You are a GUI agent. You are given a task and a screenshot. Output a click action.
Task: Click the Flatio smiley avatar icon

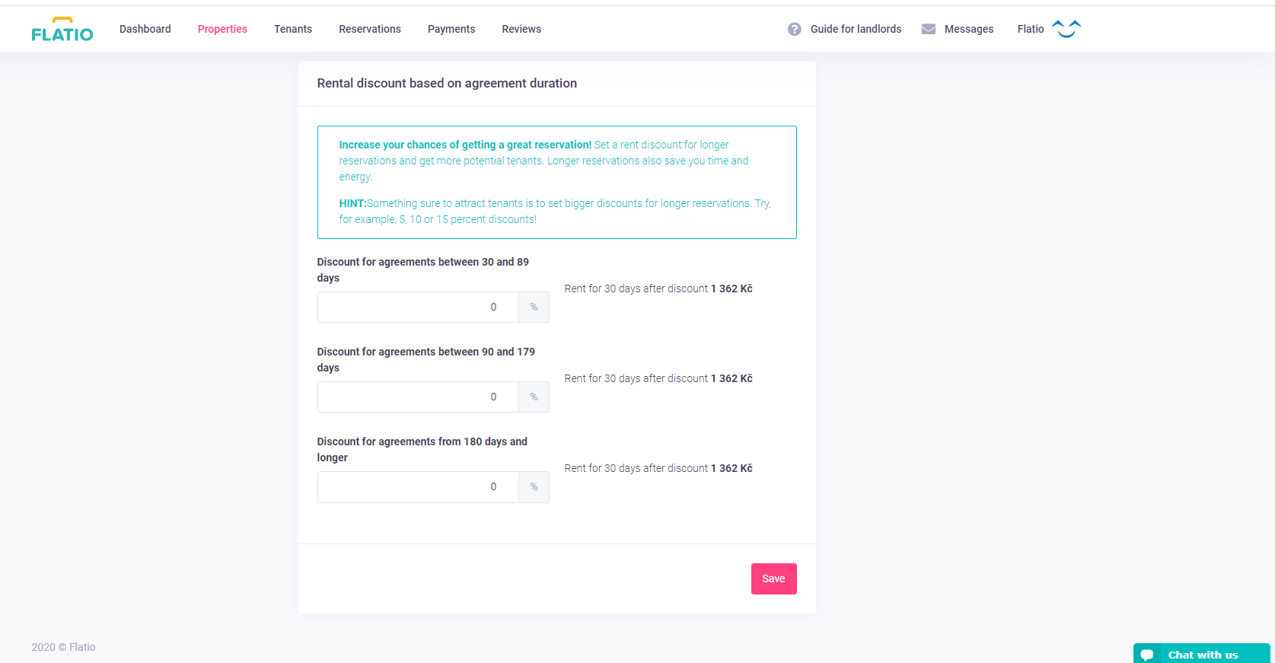[1066, 29]
